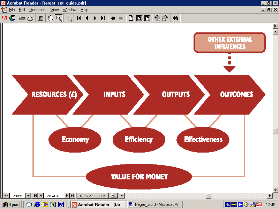Toggle the navigation pane icon
The image size is (279, 209).
coord(40,18)
